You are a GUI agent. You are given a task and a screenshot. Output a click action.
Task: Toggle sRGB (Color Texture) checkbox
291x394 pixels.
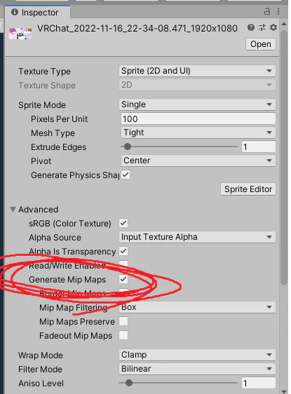click(123, 223)
